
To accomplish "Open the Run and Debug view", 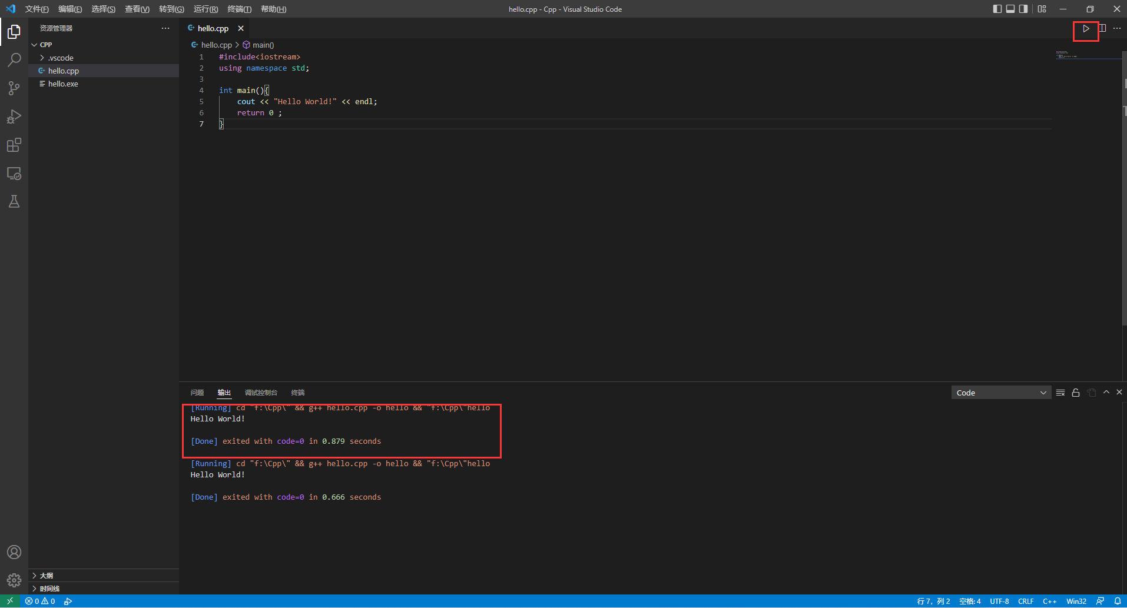I will [x=14, y=117].
